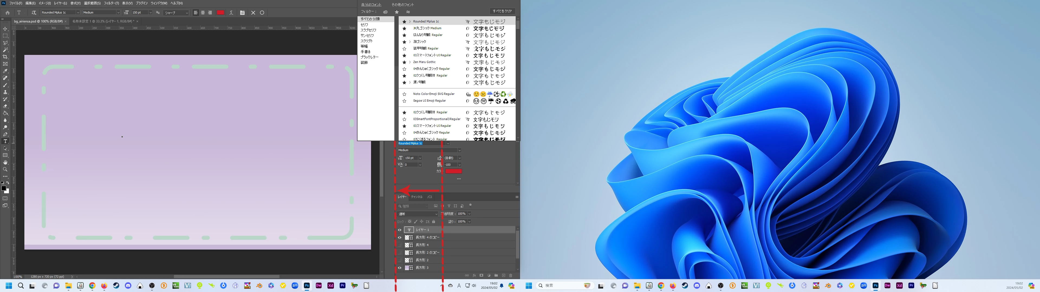Click the すべてをクリア button
This screenshot has height=292, width=1040.
pyautogui.click(x=502, y=11)
